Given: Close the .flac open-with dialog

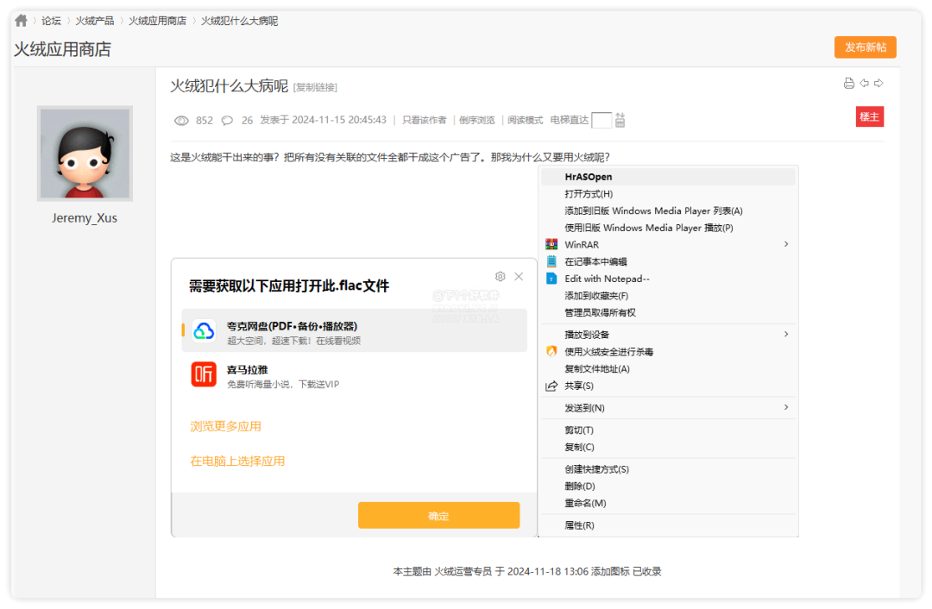Looking at the screenshot, I should point(519,276).
